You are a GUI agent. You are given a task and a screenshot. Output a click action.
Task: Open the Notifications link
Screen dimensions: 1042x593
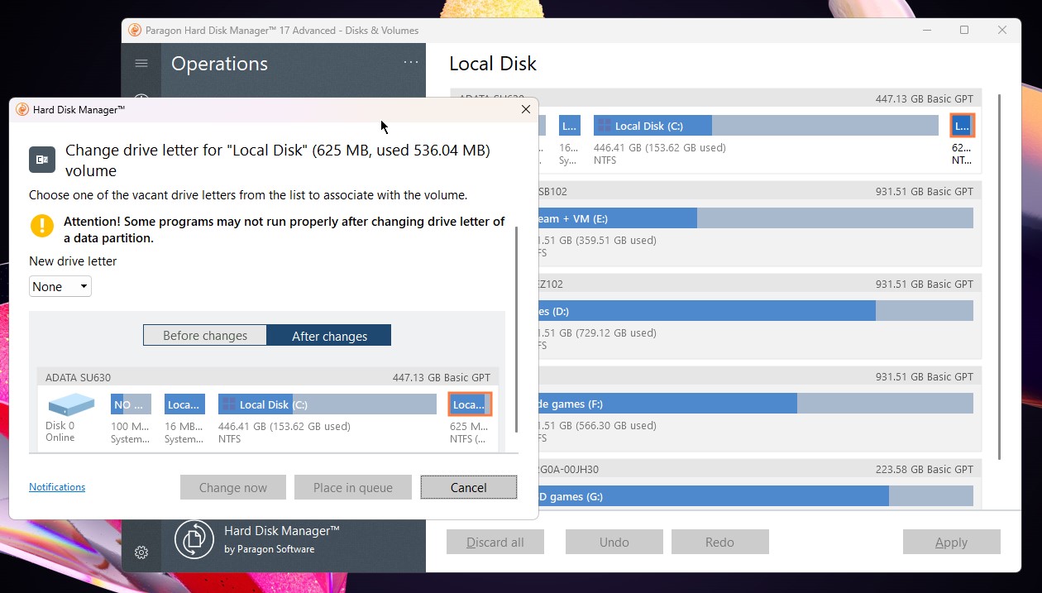(x=56, y=486)
